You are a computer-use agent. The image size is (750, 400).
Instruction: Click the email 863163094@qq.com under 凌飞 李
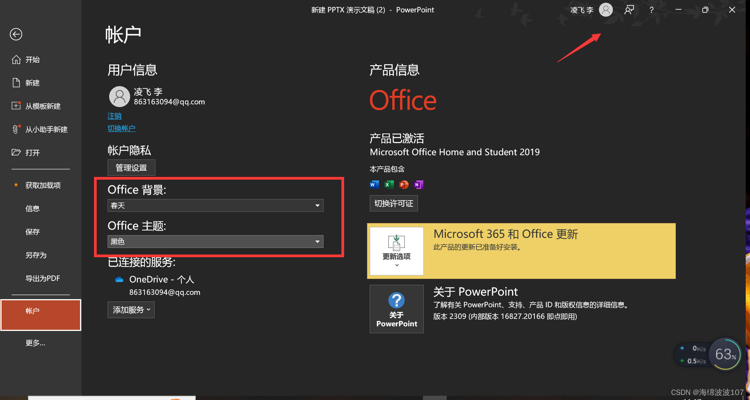point(169,102)
